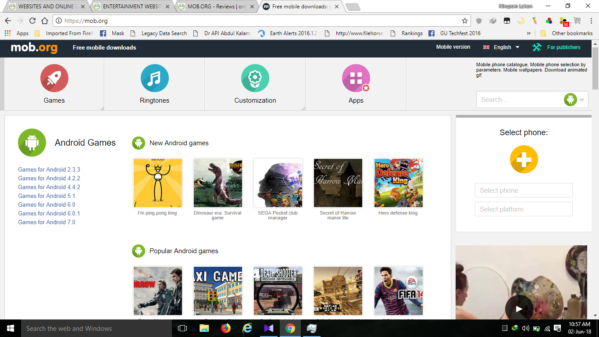599x337 pixels.
Task: Open the Apps bookmarks shortcut
Action: pos(17,33)
